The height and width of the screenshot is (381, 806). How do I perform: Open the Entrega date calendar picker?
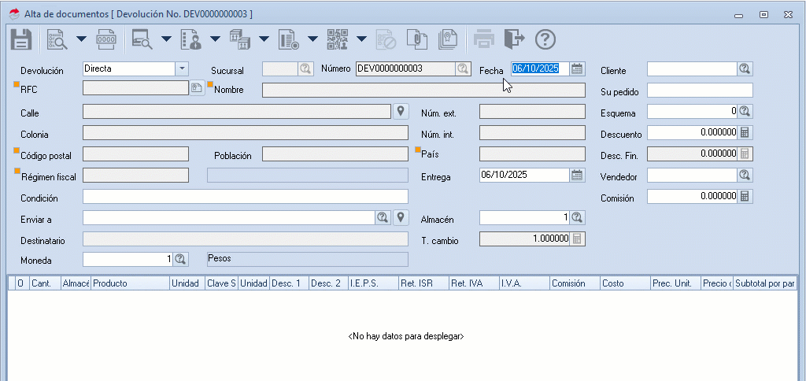578,175
